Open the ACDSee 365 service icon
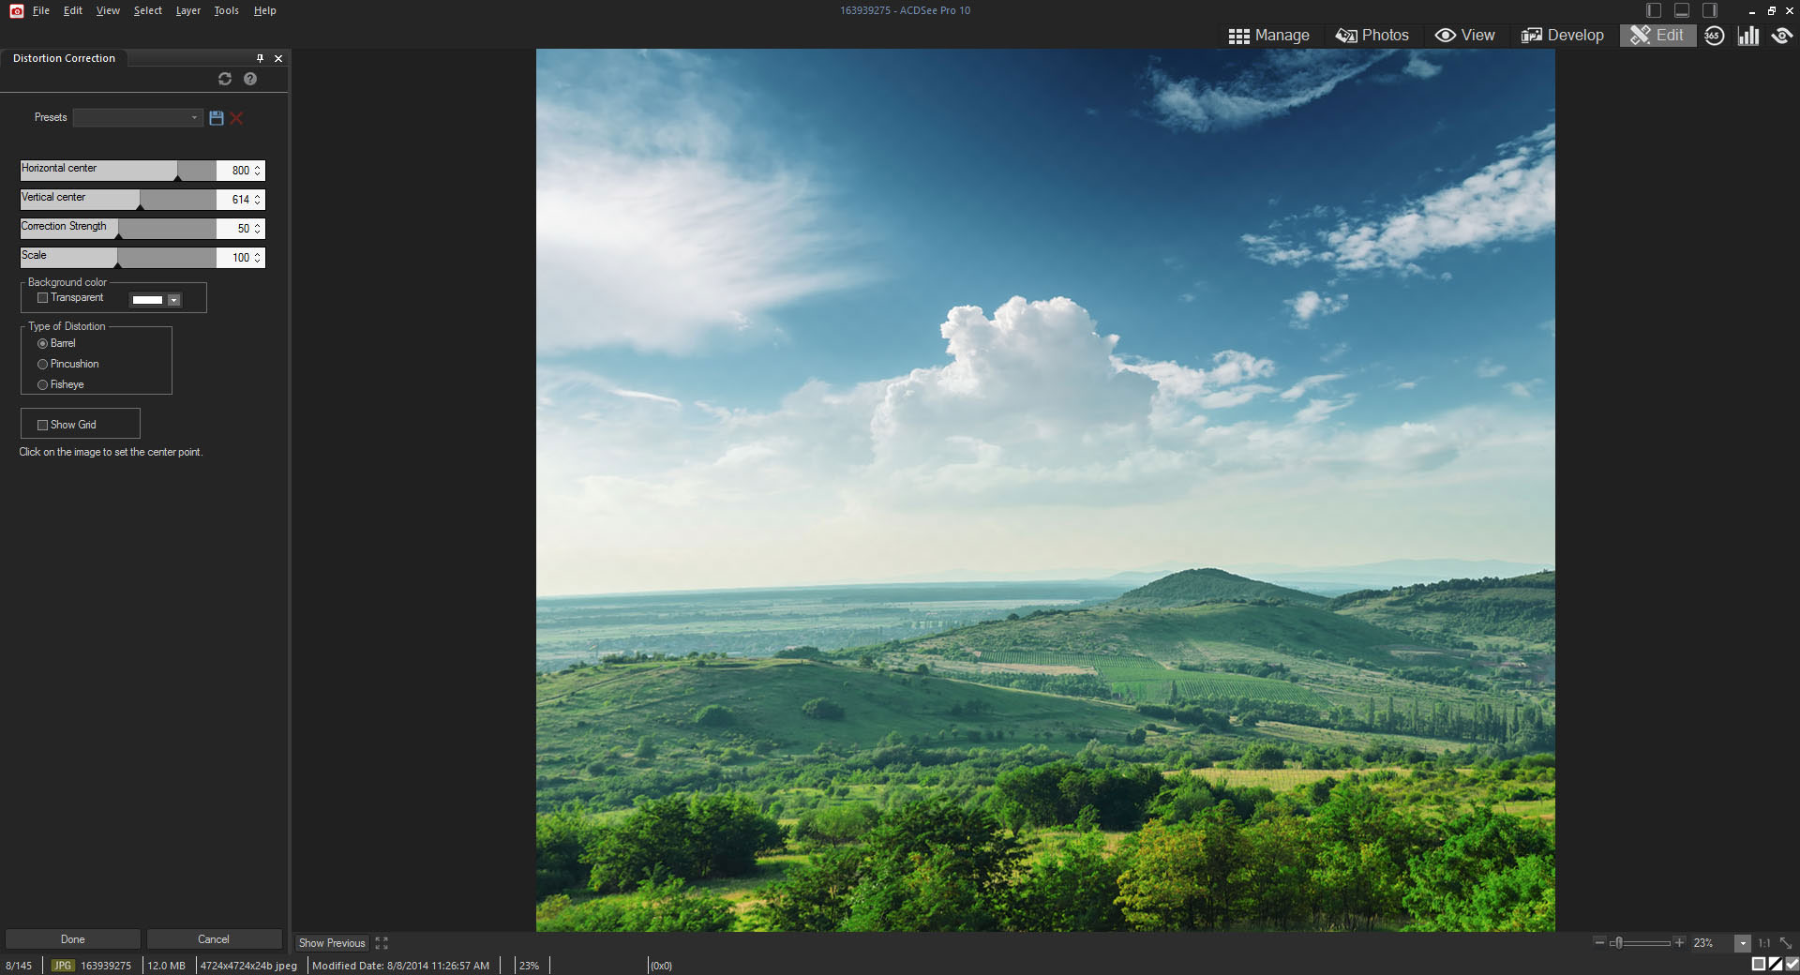 (x=1714, y=36)
